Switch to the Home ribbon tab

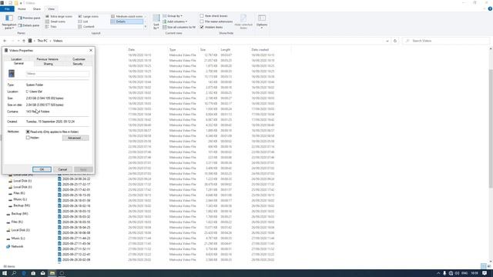(22, 9)
